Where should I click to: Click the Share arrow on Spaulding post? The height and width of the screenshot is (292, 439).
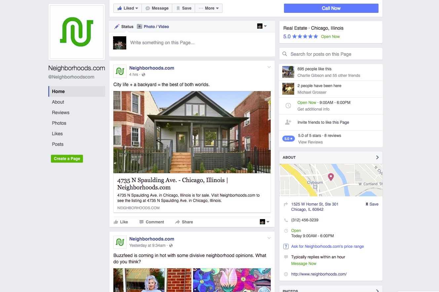(x=178, y=222)
